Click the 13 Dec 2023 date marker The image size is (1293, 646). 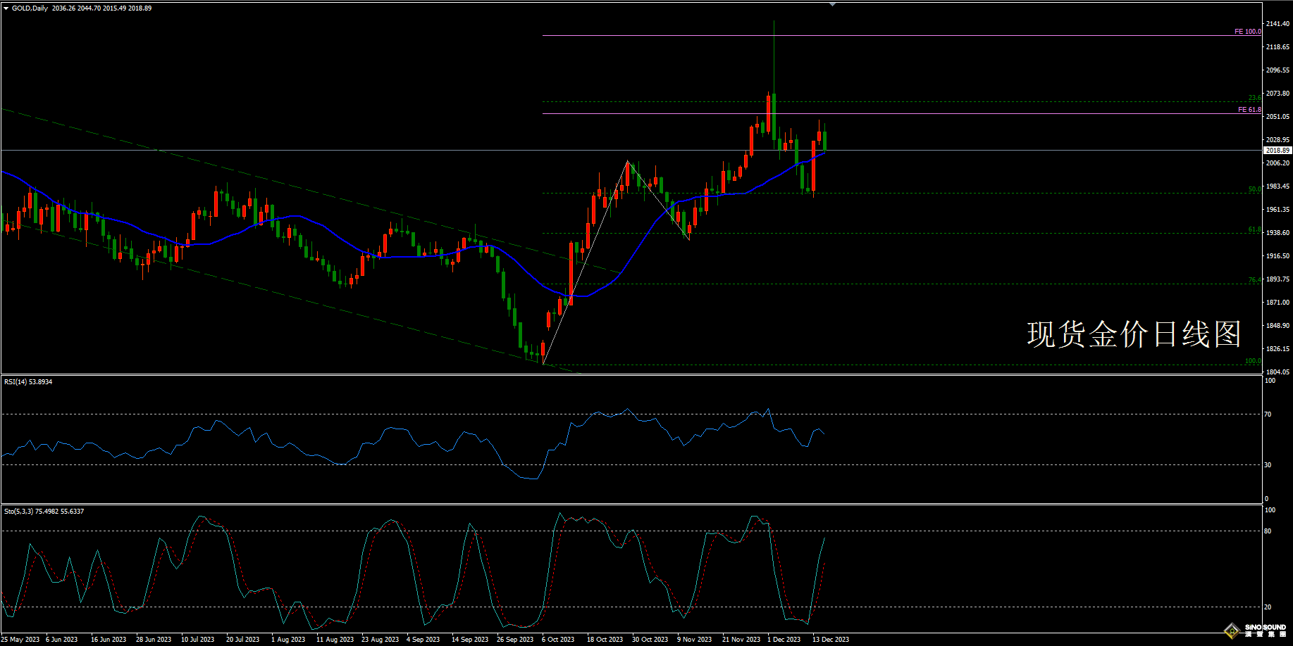tap(831, 640)
